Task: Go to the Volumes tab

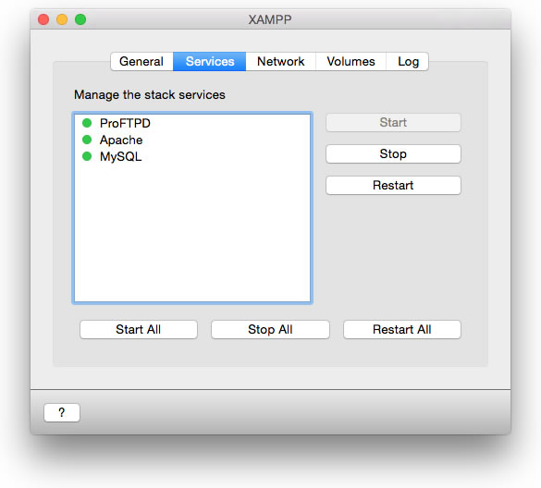Action: click(x=350, y=61)
